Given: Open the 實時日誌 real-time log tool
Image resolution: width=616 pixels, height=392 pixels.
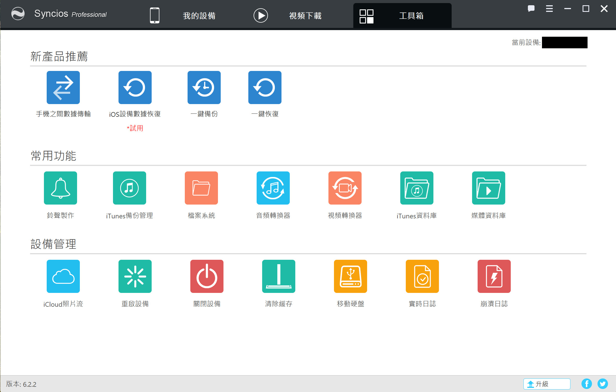Looking at the screenshot, I should click(422, 276).
